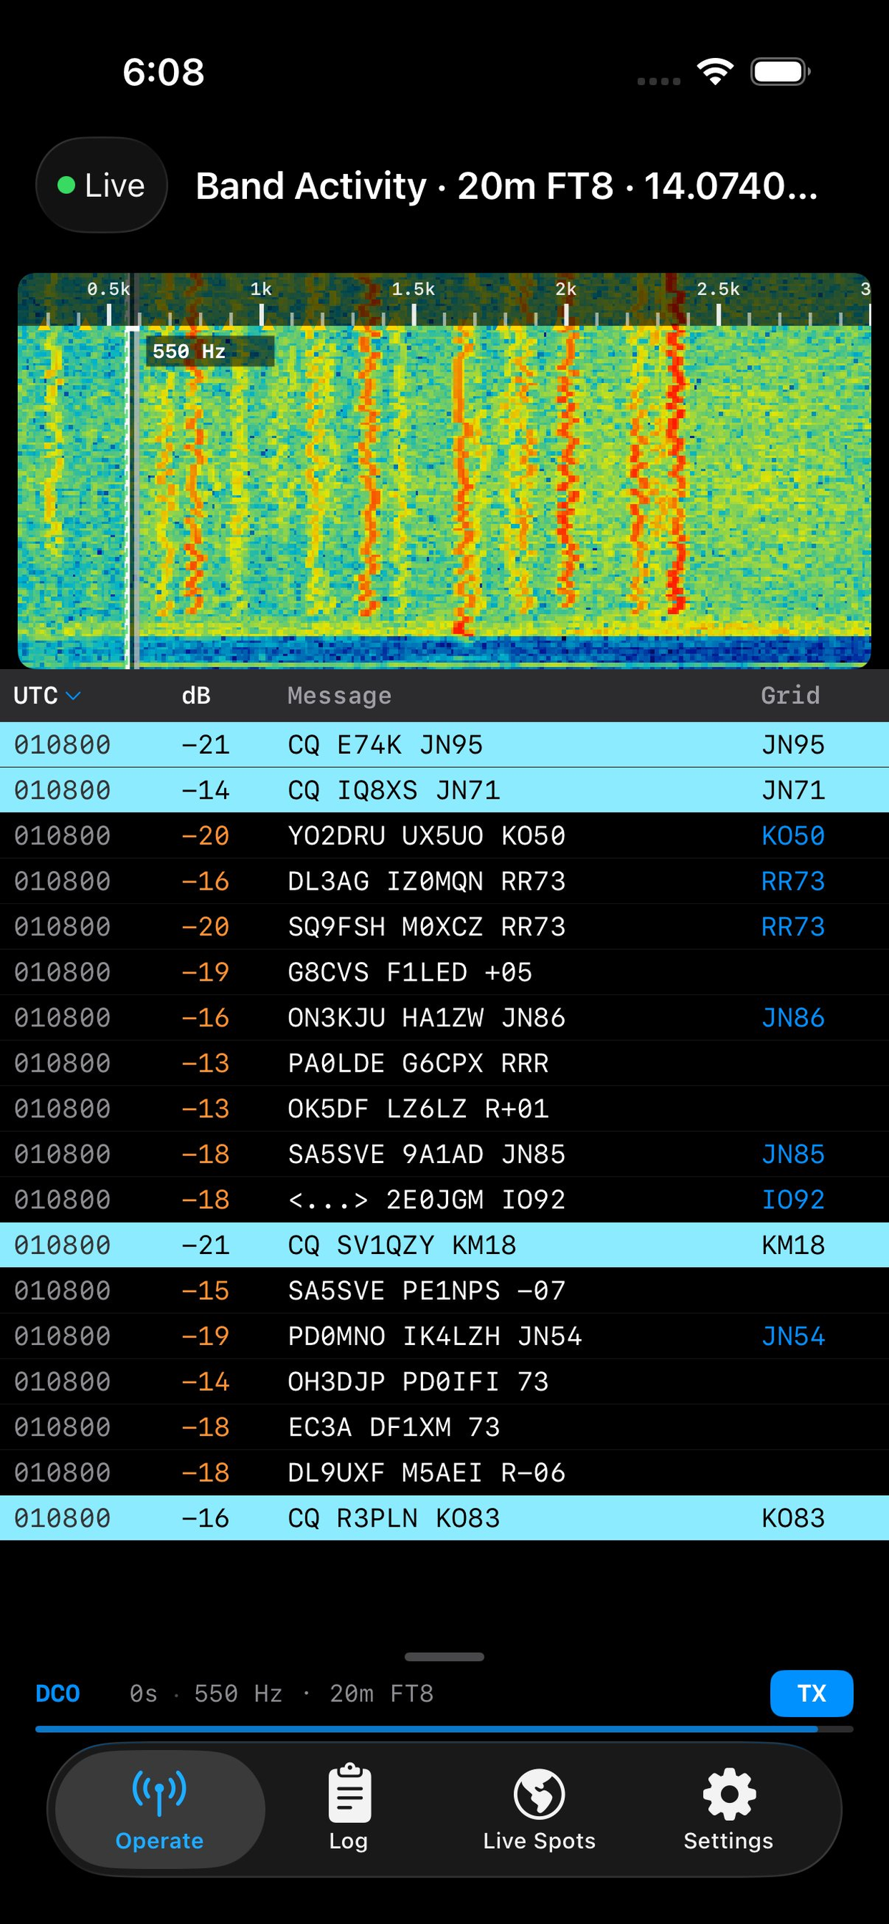Select the DL3AG IZ0MQN RR73 message

click(427, 880)
